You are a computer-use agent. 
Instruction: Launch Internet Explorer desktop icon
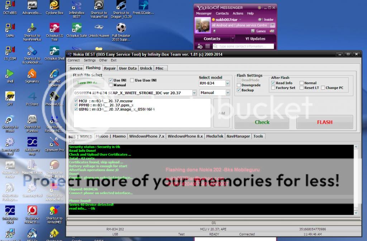coord(54,78)
